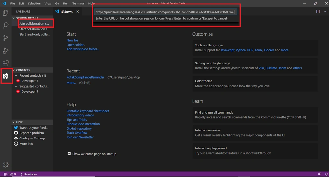
Task: Collapse the Session Details section
Action: click(14, 18)
